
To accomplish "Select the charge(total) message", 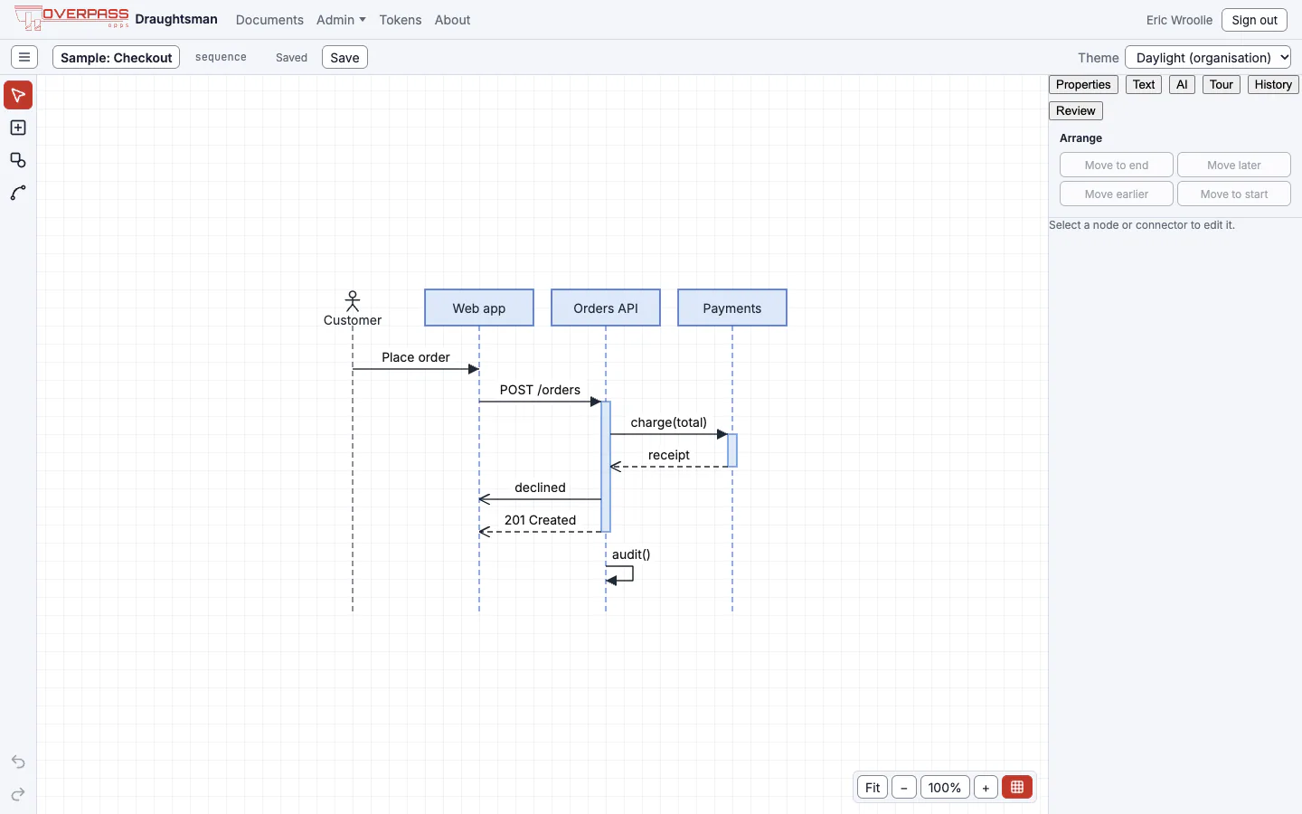I will (x=669, y=422).
